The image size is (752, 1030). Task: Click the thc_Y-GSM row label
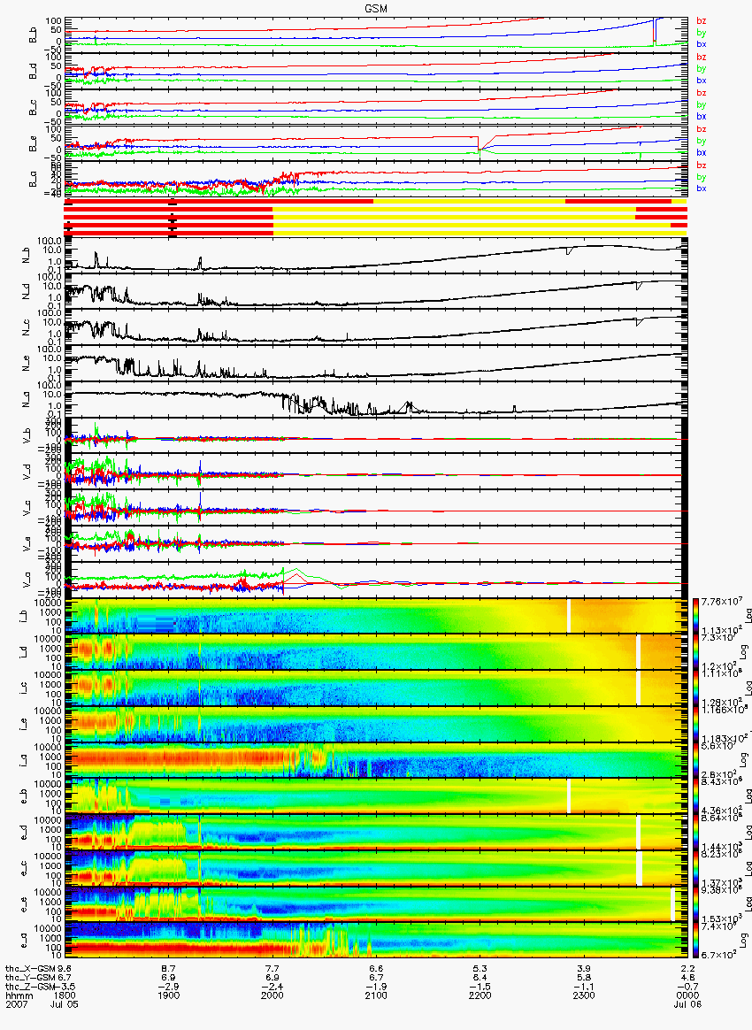(30, 978)
